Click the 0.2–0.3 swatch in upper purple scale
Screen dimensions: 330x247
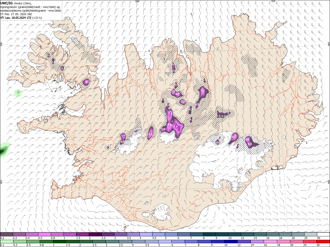[x=7, y=234]
